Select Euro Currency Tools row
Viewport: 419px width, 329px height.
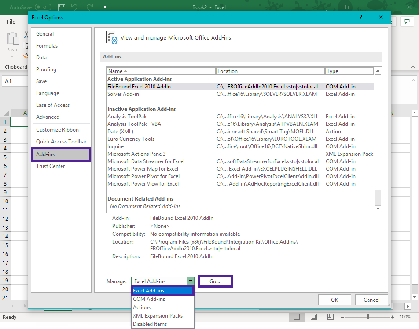(x=240, y=139)
